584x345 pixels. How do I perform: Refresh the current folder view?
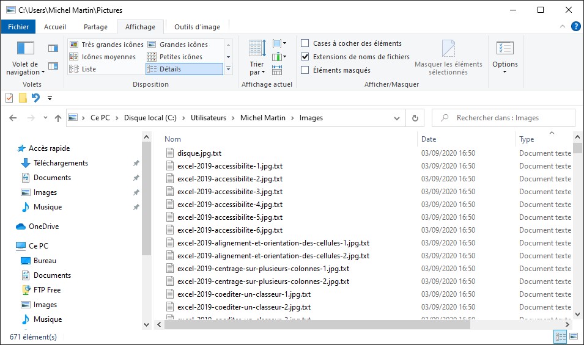tap(415, 118)
